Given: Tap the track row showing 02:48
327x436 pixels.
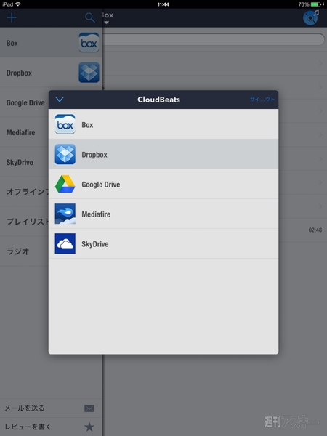Looking at the screenshot, I should tap(302, 230).
